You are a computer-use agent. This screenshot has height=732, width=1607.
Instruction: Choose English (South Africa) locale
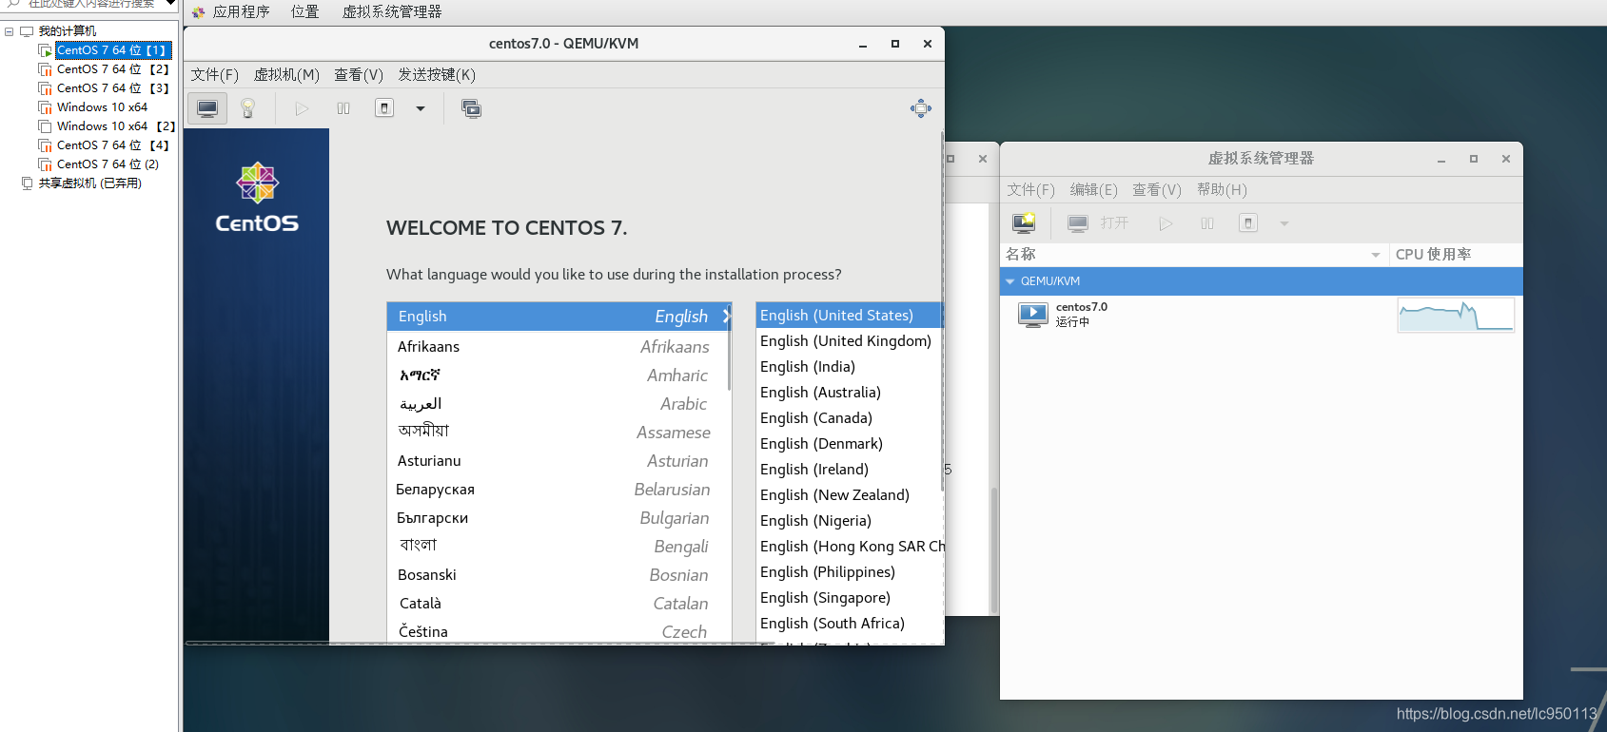coord(848,623)
